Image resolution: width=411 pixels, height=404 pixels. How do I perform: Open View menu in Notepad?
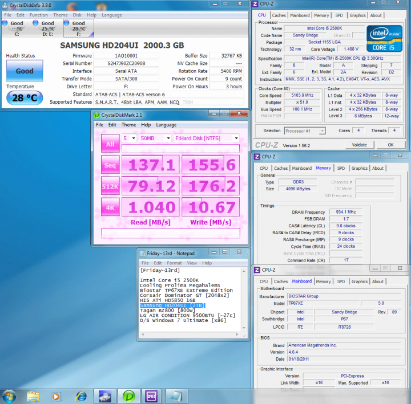192,263
